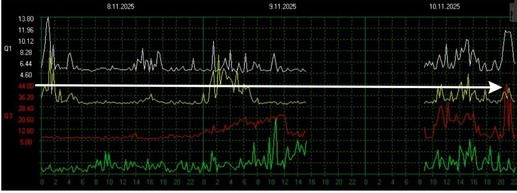Viewport: 517px width, 193px height.
Task: Click hour 12 tick under 9.11.2025
Action: (x=284, y=182)
